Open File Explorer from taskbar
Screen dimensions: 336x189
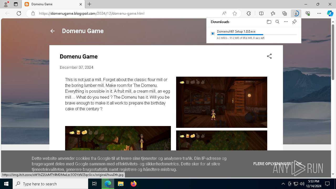[120, 184]
